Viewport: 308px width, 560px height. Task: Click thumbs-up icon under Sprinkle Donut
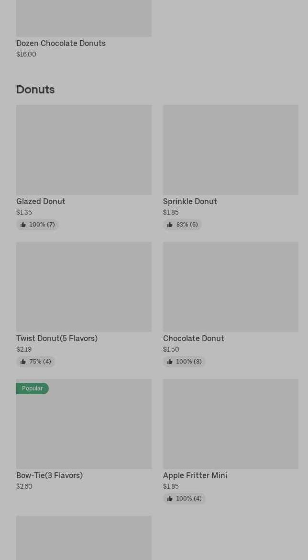tap(170, 225)
